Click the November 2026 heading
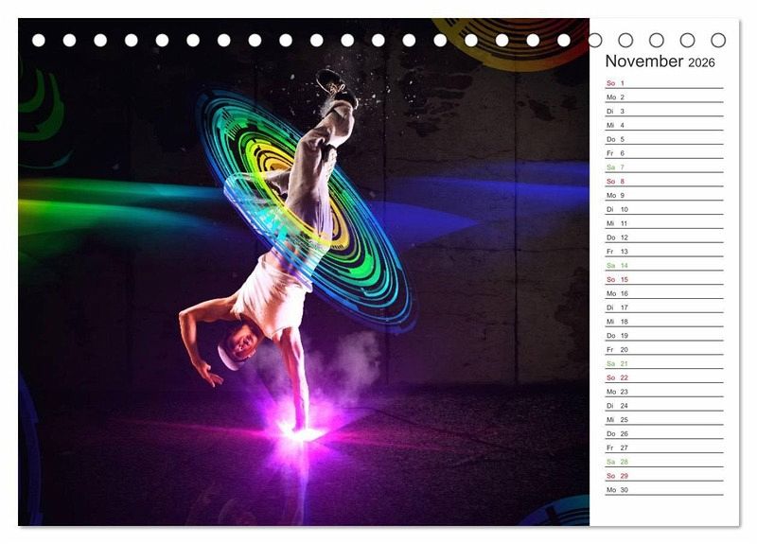 click(660, 61)
